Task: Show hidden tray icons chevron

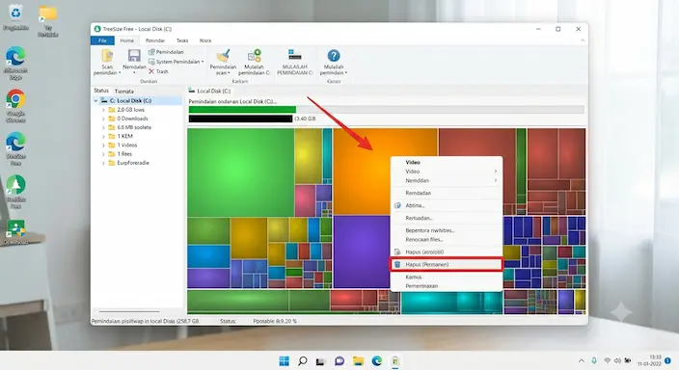Action: [x=582, y=361]
